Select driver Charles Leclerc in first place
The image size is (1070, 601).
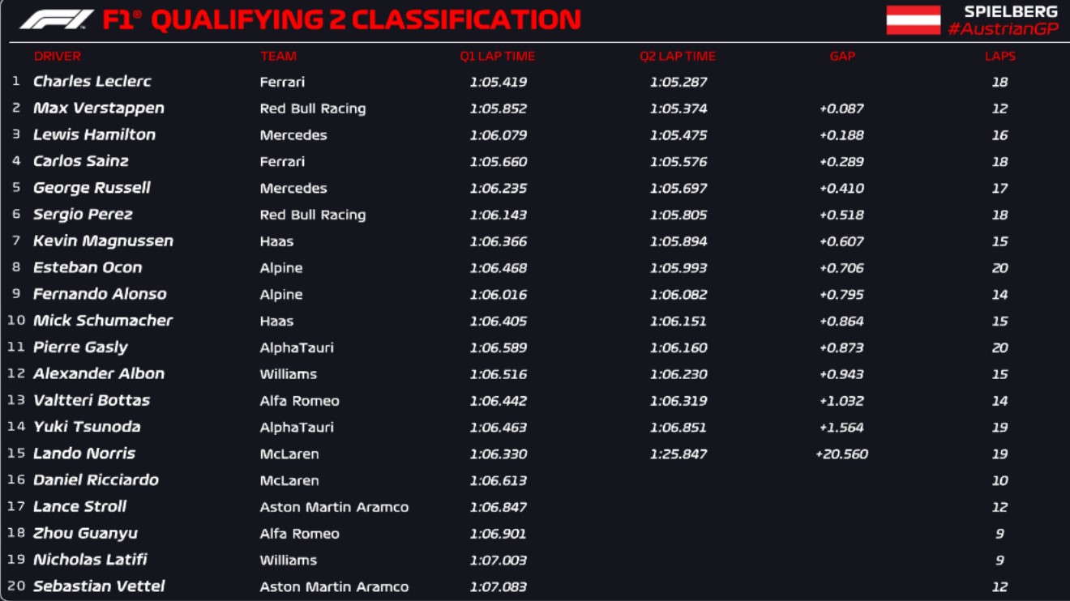coord(92,82)
